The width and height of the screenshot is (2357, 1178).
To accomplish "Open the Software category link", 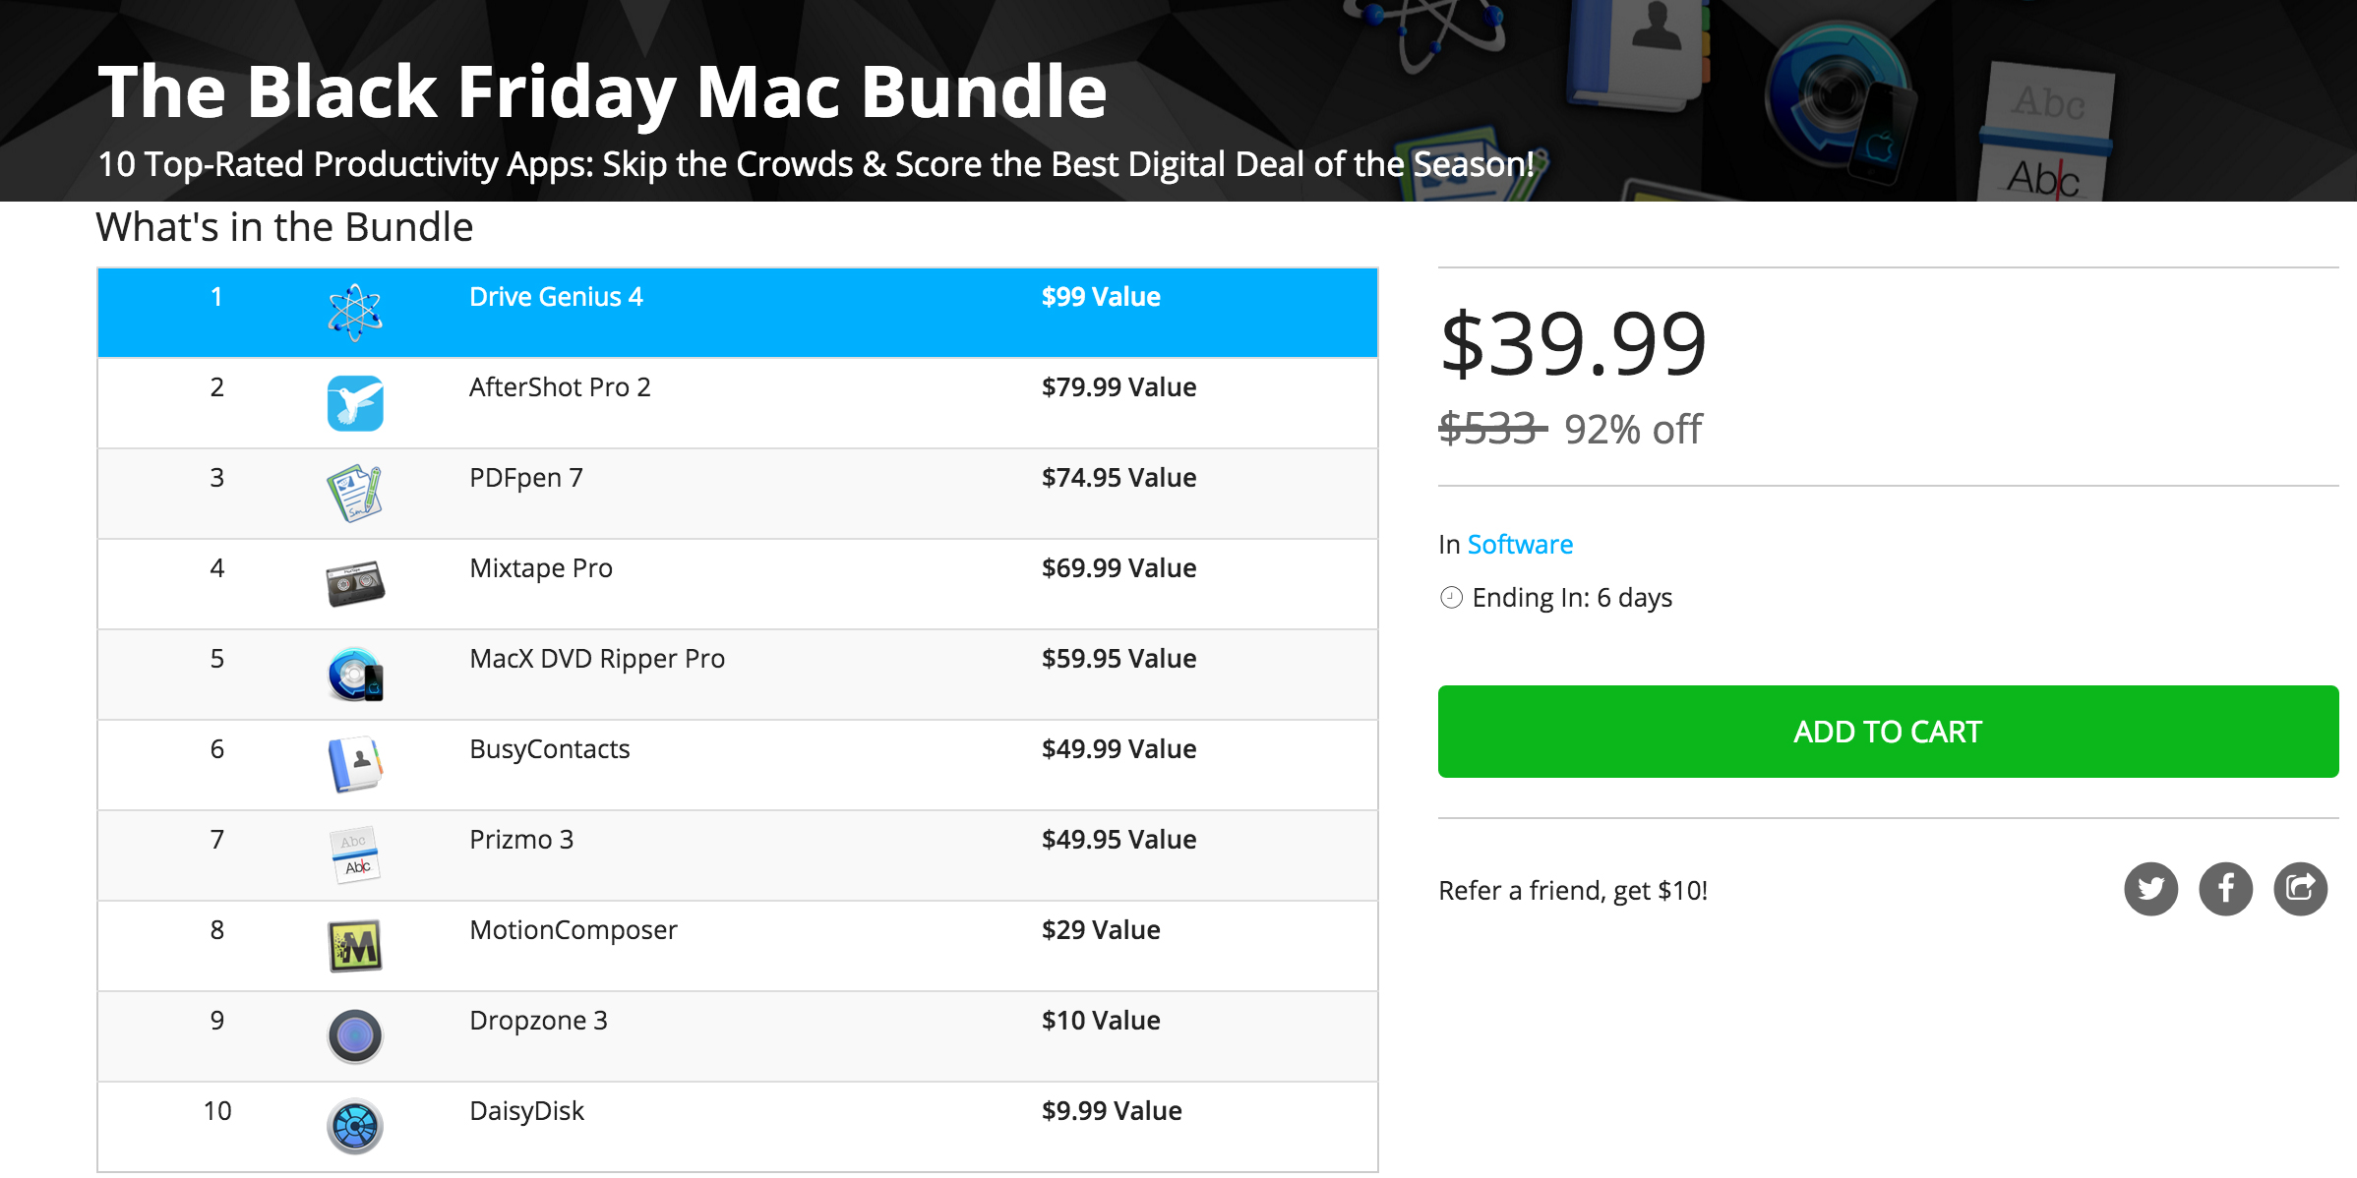I will (1520, 545).
